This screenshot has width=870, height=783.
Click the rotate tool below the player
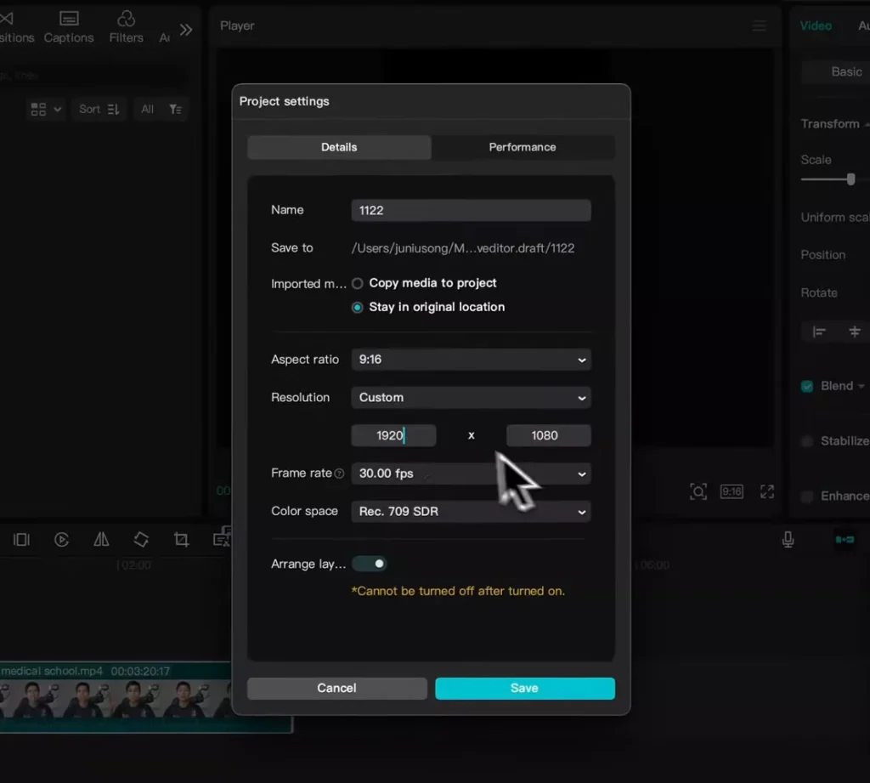click(x=140, y=539)
